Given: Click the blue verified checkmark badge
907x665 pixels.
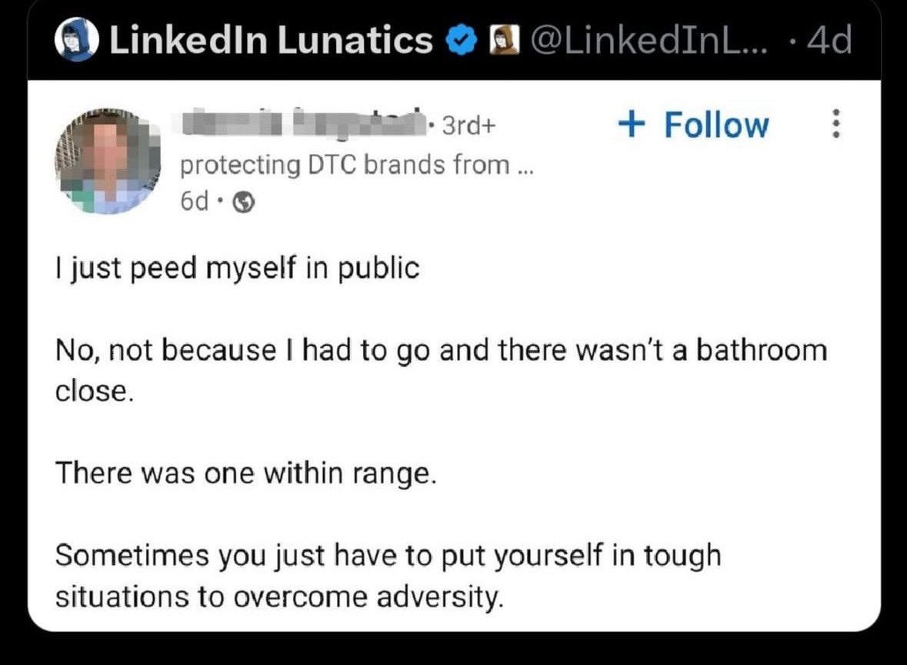Looking at the screenshot, I should [461, 41].
